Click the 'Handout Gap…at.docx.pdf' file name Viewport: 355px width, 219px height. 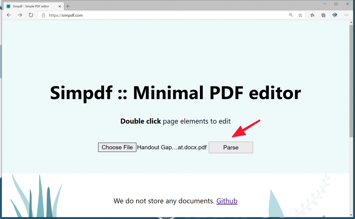172,147
